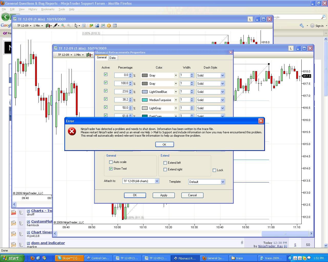The width and height of the screenshot is (328, 262).
Task: Click the percentage stepper for the 23.6 level
Action: 130,92
